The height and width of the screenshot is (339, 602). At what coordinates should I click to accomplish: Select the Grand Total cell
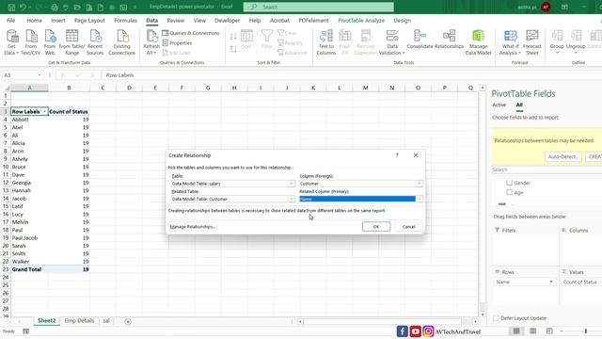click(29, 269)
